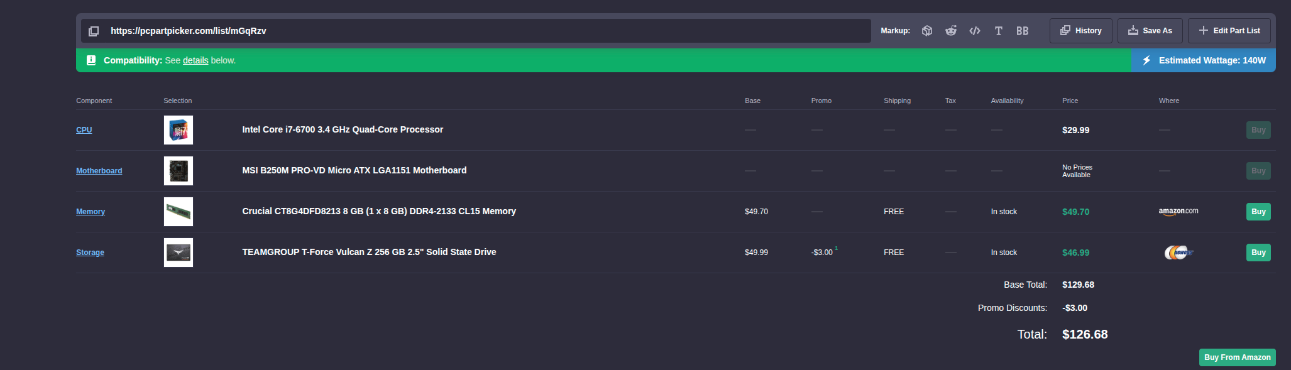Open the Motherboard component link
Screen dimensions: 1291x370
click(99, 171)
